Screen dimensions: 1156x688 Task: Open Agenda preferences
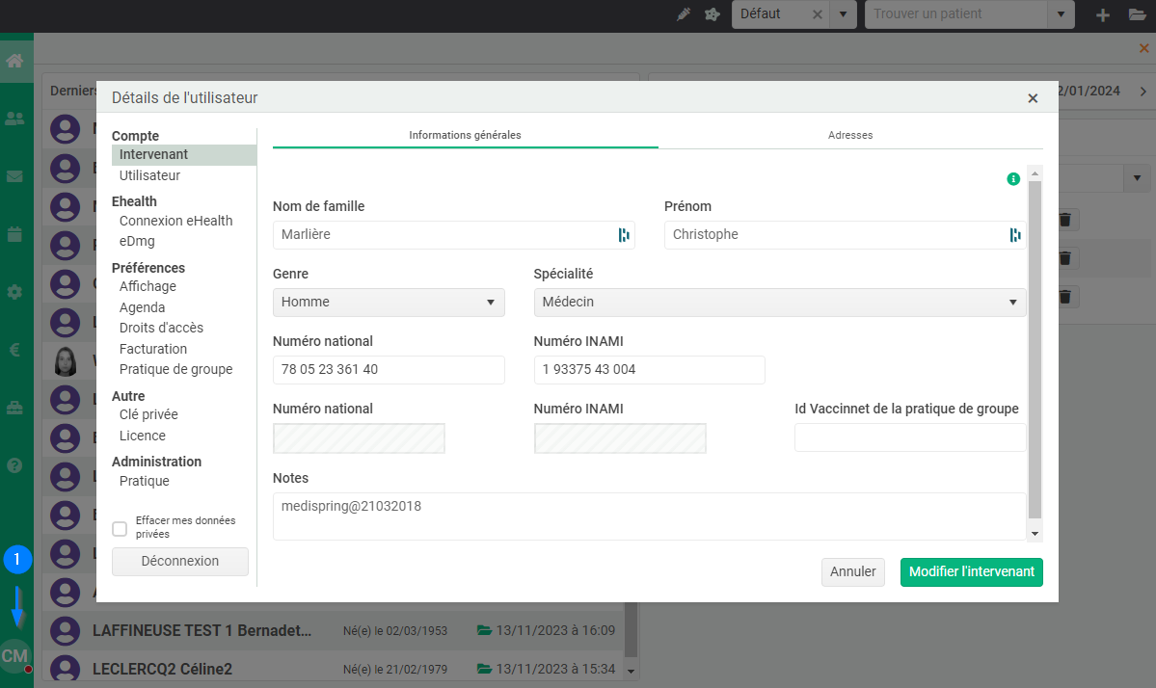[143, 308]
